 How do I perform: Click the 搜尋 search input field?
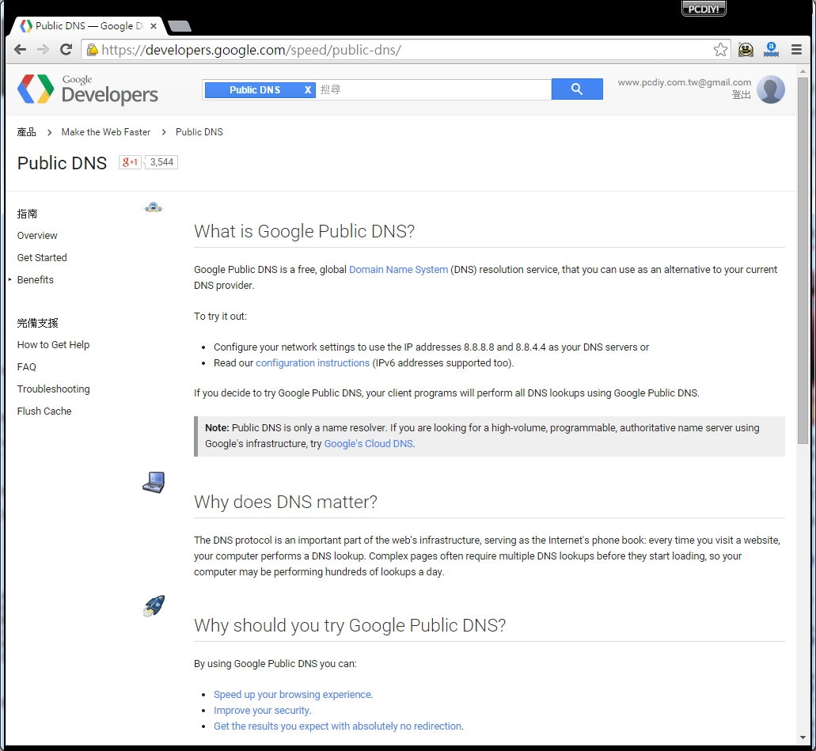(x=433, y=89)
